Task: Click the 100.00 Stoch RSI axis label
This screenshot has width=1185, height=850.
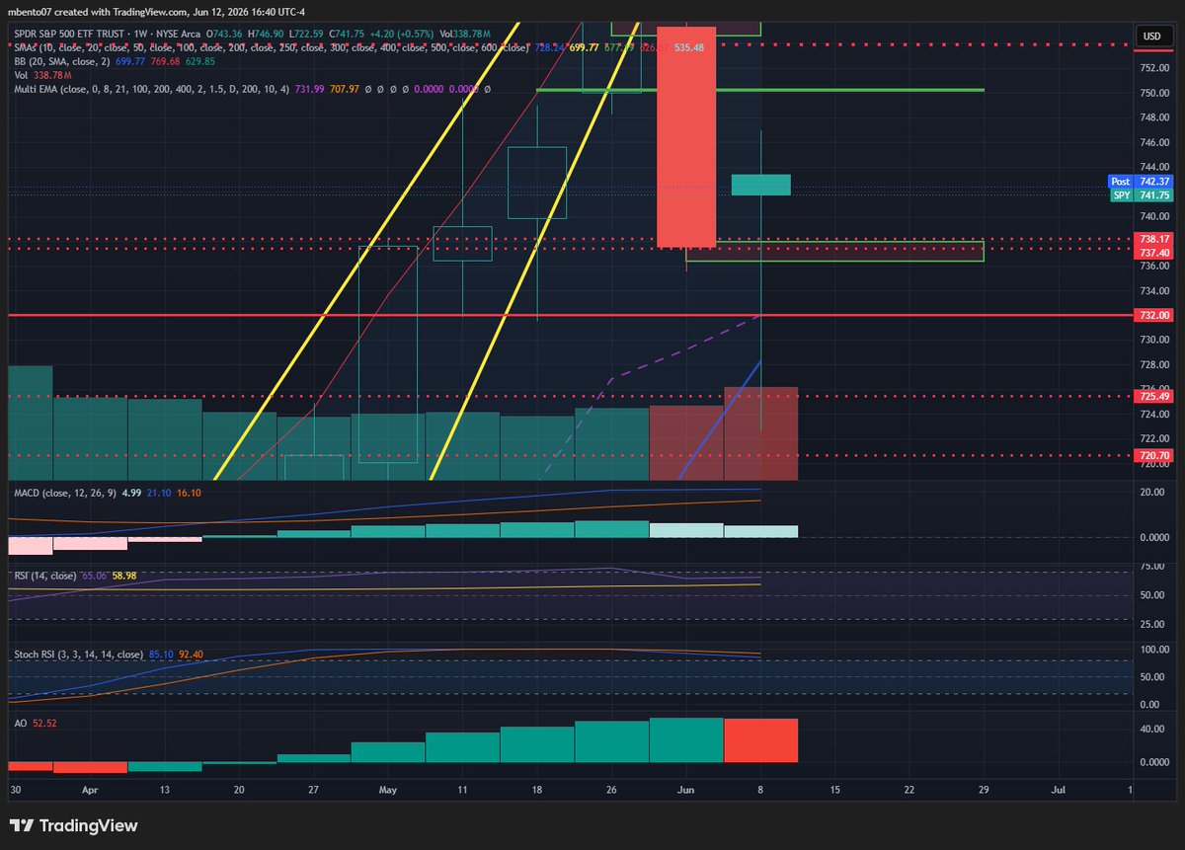Action: (x=1154, y=650)
